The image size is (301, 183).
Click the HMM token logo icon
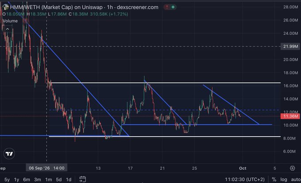tap(6, 7)
